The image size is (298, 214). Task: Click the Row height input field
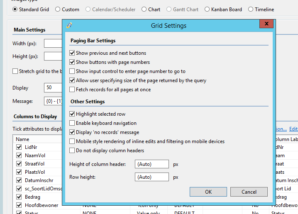(x=152, y=177)
